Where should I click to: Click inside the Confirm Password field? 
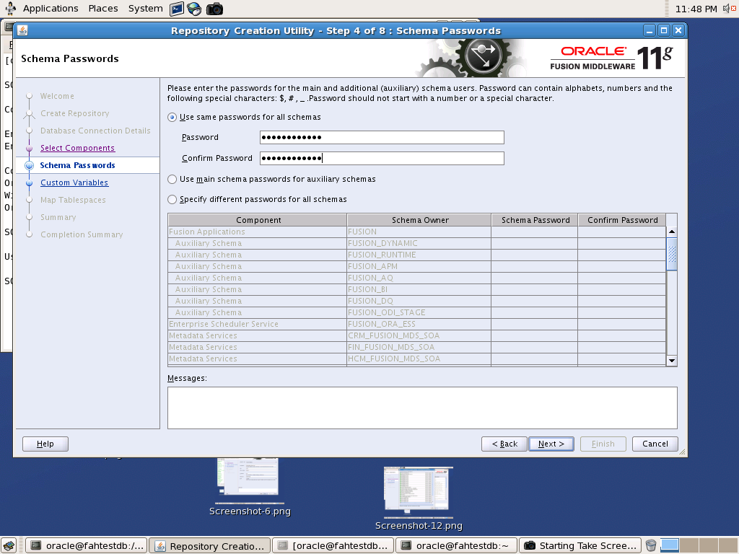click(382, 158)
